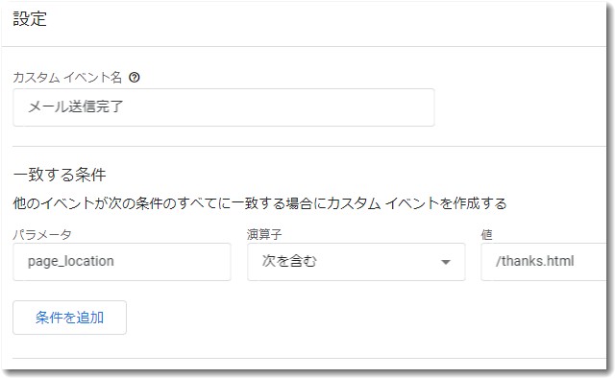The height and width of the screenshot is (378, 615).
Task: Open the 演算子 dropdown arrow
Action: click(445, 262)
